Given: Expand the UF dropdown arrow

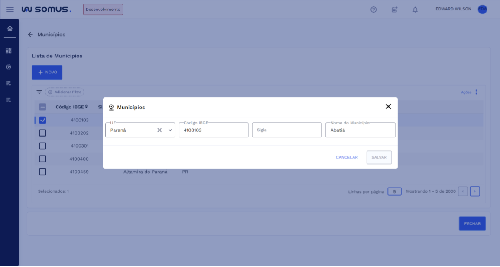Looking at the screenshot, I should [x=170, y=130].
